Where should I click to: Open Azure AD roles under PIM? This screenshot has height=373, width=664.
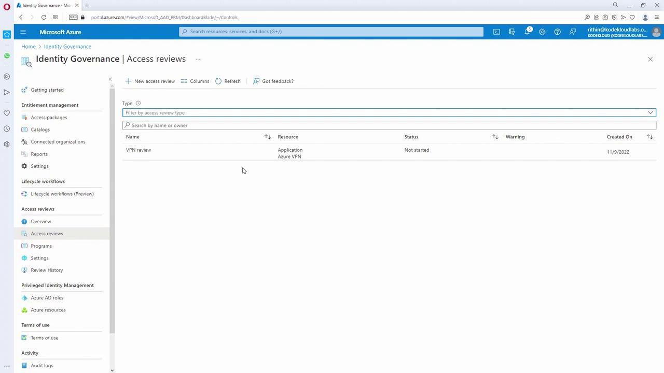pyautogui.click(x=47, y=298)
